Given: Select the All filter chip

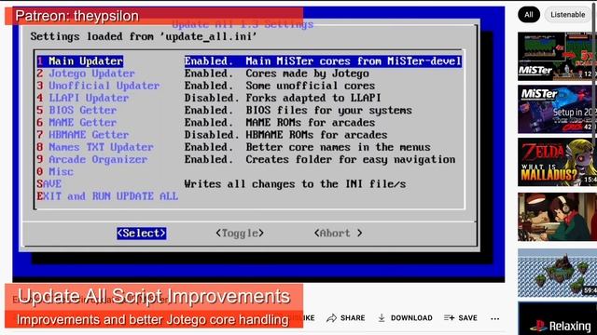Looking at the screenshot, I should coord(529,15).
